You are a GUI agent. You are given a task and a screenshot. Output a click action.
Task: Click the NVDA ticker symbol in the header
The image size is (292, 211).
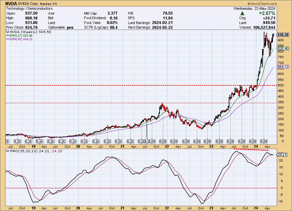pyautogui.click(x=11, y=4)
